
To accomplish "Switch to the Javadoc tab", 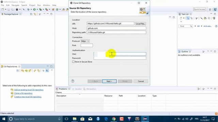I will click(77, 89).
